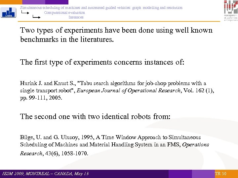Click 'Research, 43(6), 1058-1070.' text
The height and width of the screenshot is (178, 238).
click(54, 153)
